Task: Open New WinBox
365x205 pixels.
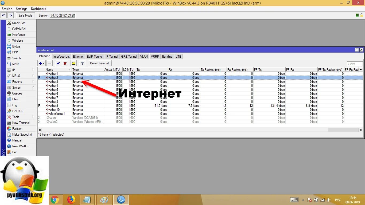Action: (20, 146)
